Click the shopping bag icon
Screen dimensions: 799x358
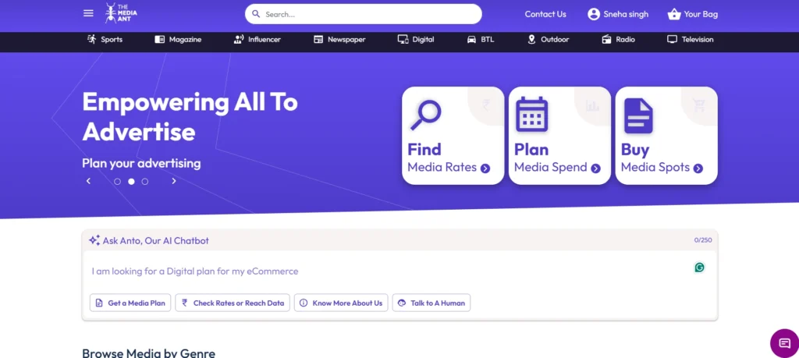coord(674,14)
